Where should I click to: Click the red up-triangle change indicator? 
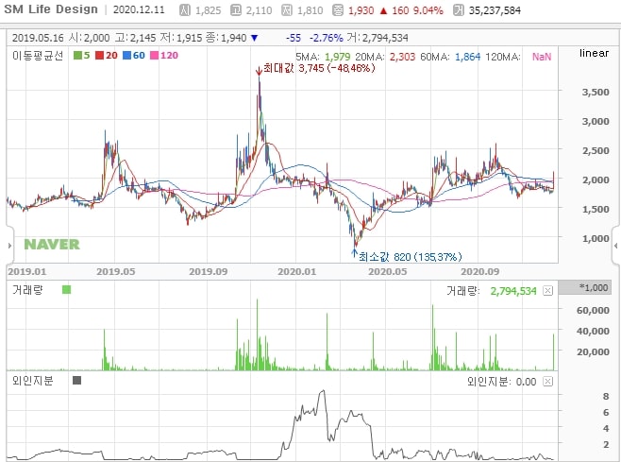coord(383,11)
